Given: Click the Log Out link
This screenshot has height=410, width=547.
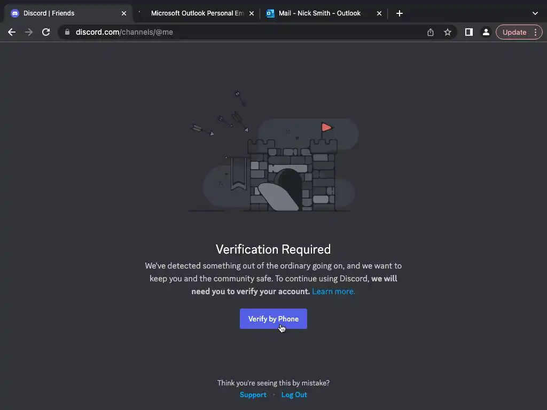Looking at the screenshot, I should 294,395.
